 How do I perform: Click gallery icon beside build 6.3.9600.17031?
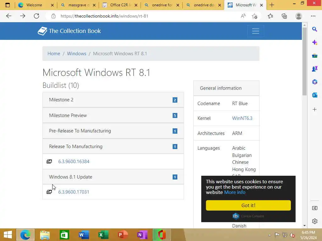coord(49,192)
